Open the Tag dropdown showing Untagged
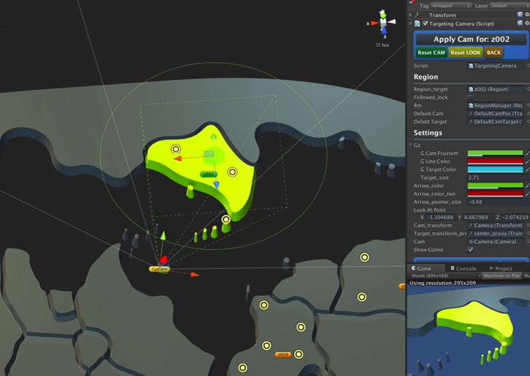The image size is (530, 376). point(450,5)
